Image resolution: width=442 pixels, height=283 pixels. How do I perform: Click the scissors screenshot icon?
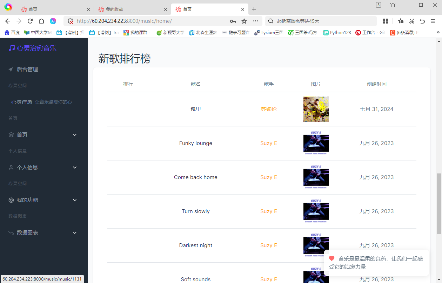[412, 21]
